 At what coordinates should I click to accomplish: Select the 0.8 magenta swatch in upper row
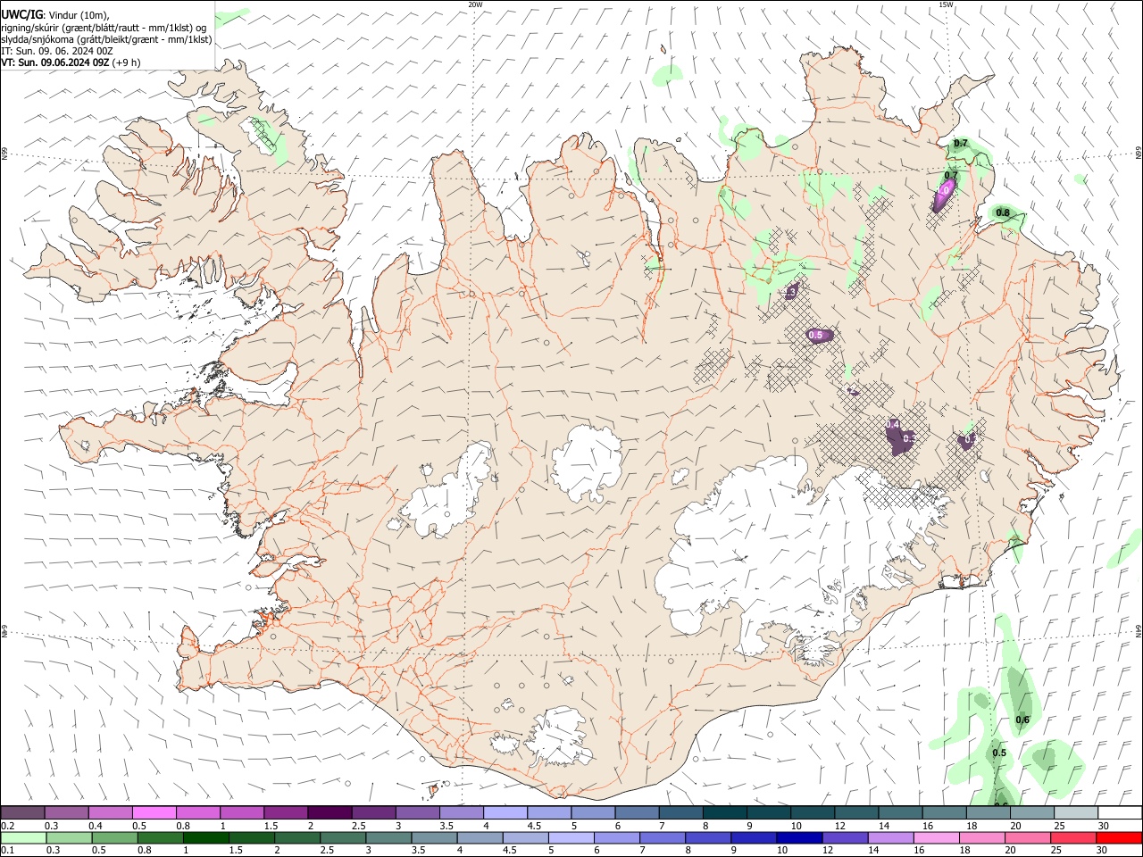(x=198, y=812)
